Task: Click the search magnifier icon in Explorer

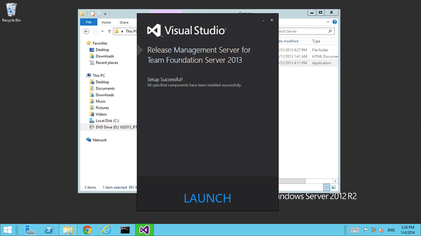Action: click(x=330, y=31)
